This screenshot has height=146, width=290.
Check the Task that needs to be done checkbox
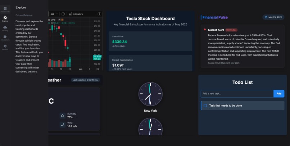click(x=205, y=105)
